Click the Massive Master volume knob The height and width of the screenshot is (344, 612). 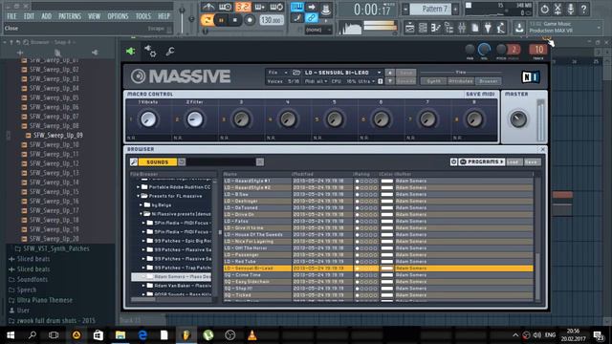click(518, 119)
